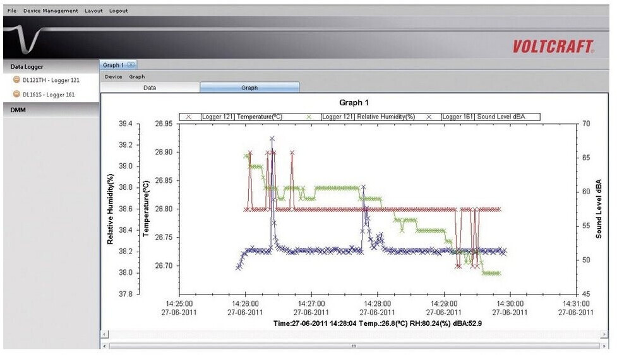Expand the DMM panel section
This screenshot has width=617, height=355.
[18, 110]
